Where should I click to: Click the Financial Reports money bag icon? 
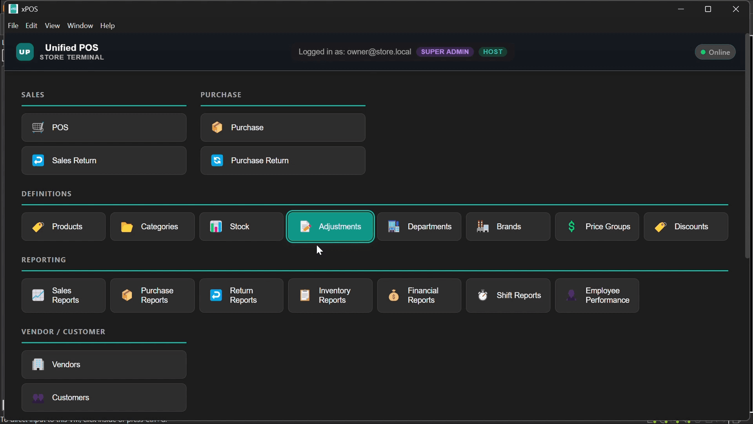tap(394, 295)
